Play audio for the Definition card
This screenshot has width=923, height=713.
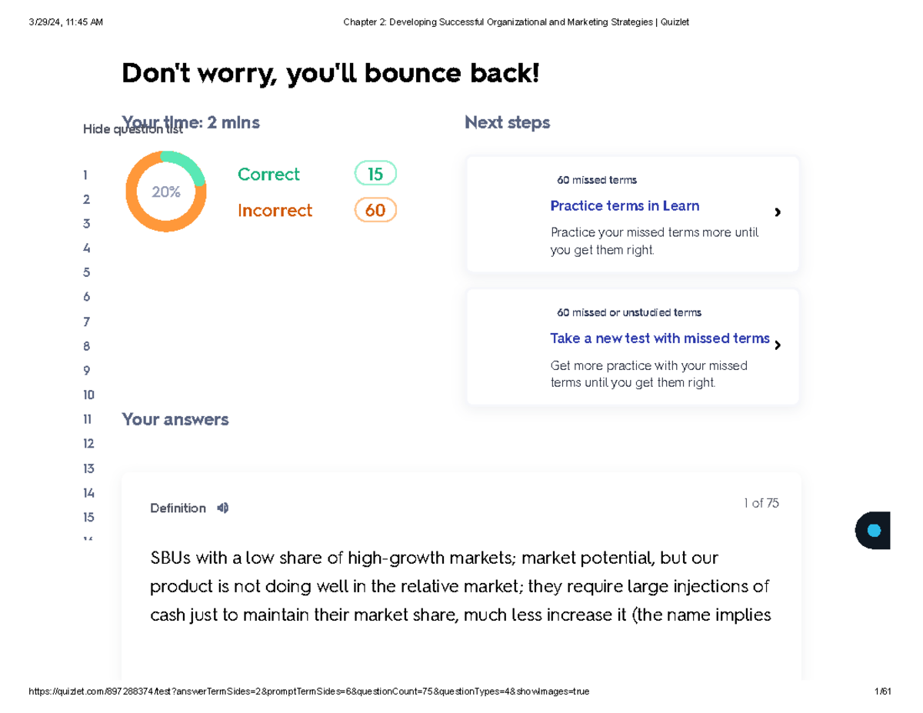(223, 508)
